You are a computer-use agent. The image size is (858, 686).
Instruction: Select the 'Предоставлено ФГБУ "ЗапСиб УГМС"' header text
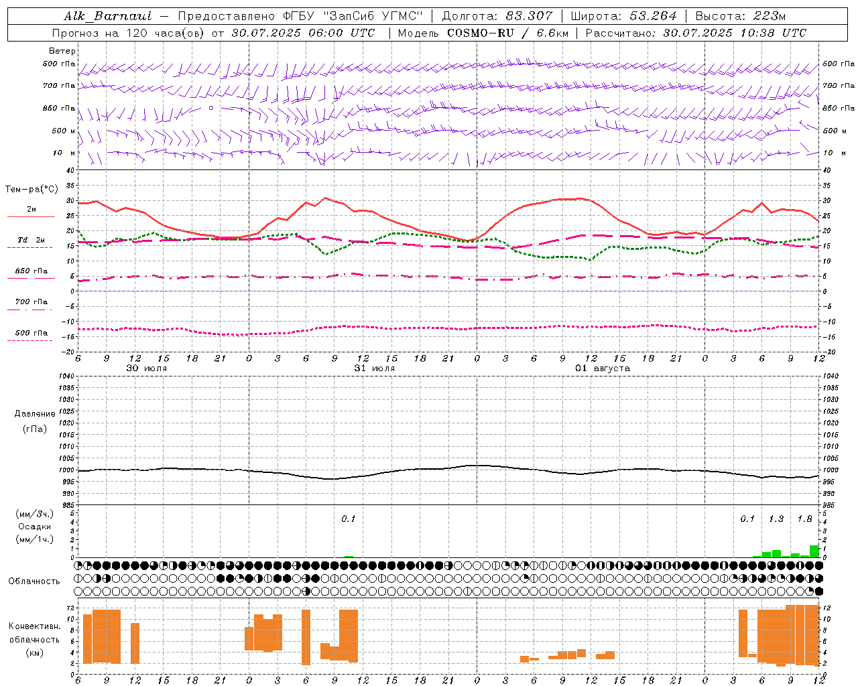click(300, 16)
